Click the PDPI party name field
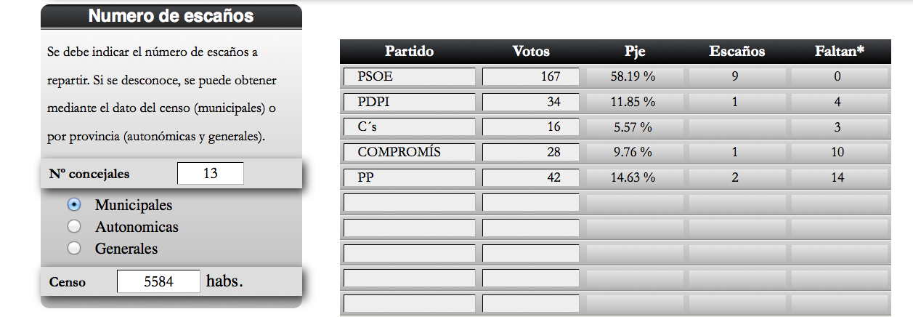Viewport: 913px width, 317px height. [409, 102]
